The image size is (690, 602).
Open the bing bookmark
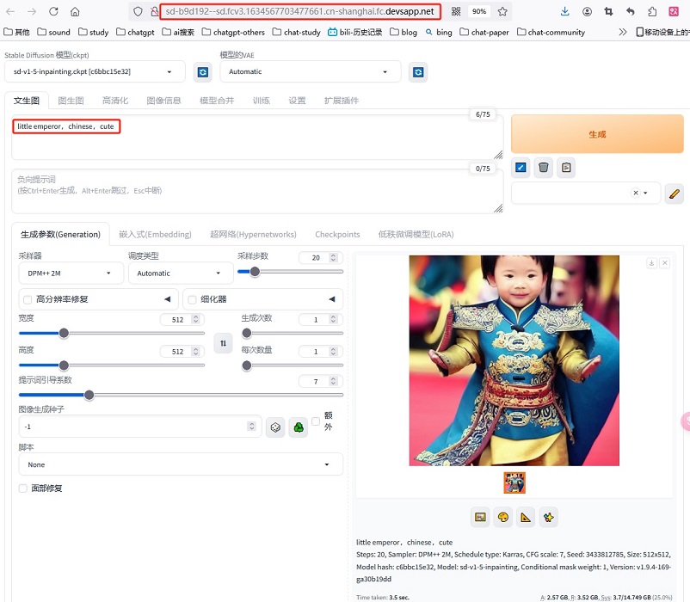coord(439,32)
